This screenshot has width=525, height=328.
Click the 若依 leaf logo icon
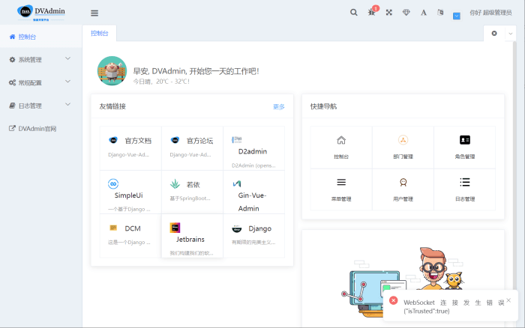[x=175, y=183]
